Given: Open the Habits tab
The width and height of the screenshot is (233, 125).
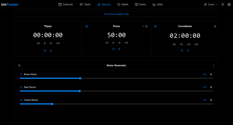Looking at the screenshot, I should click(x=122, y=5).
